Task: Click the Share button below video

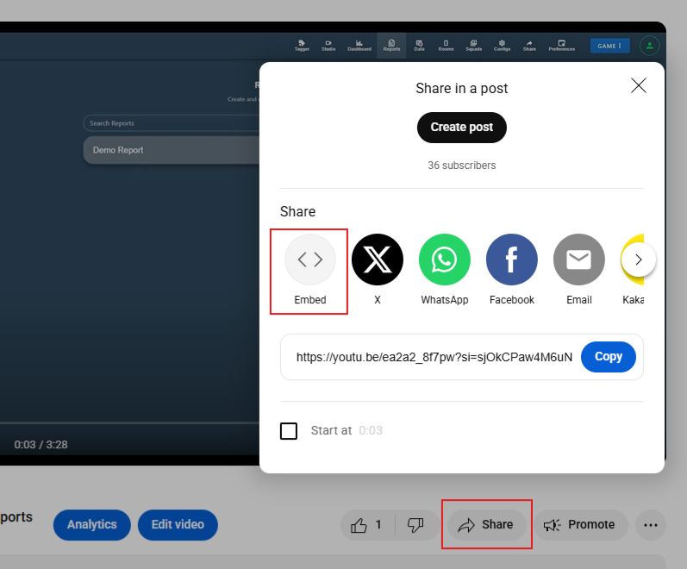Action: pos(486,524)
